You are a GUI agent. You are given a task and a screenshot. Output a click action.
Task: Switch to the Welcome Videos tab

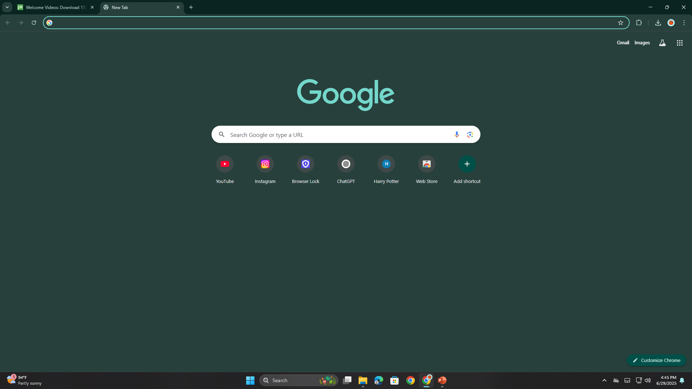coord(56,7)
